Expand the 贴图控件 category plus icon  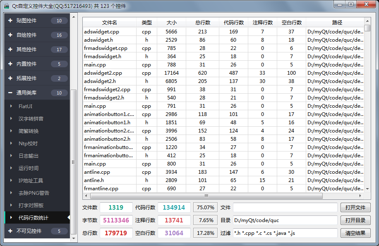(x=10, y=21)
